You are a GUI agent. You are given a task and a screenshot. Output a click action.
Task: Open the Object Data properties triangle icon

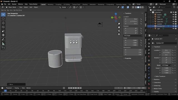pos(149,81)
